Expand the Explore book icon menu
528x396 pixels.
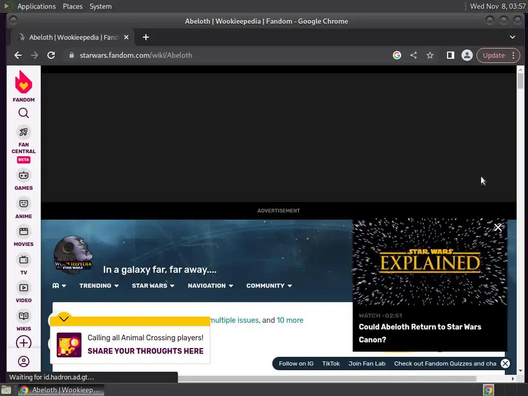pyautogui.click(x=59, y=286)
